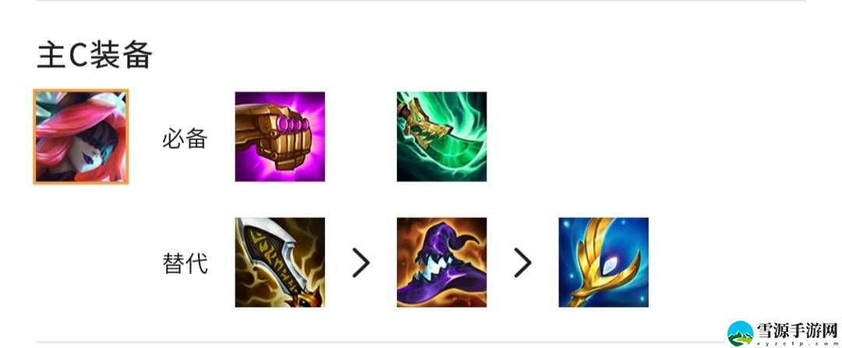Screen dimensions: 842x348
Task: Click the horizontal divider above the heading
Action: click(421, 1)
